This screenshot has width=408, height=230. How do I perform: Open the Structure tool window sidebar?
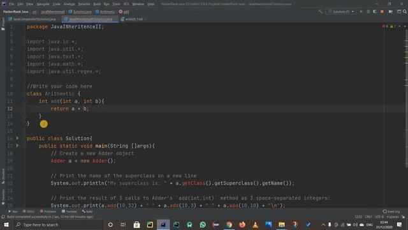(3, 176)
